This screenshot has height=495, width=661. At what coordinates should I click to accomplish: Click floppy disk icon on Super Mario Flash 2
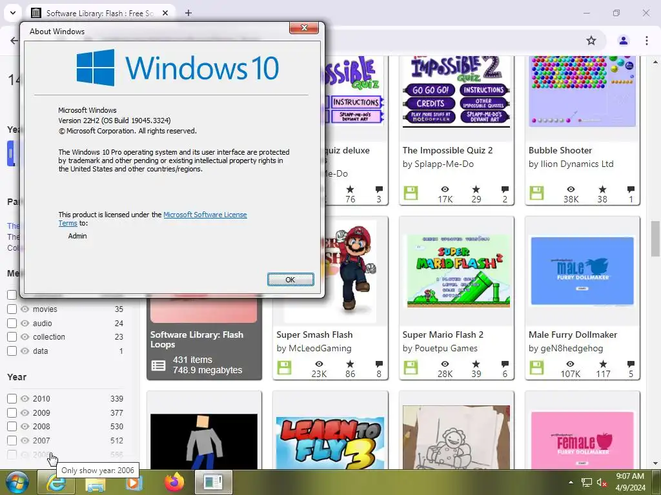411,367
